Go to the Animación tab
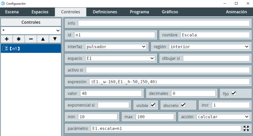This screenshot has width=253, height=136. point(236,12)
